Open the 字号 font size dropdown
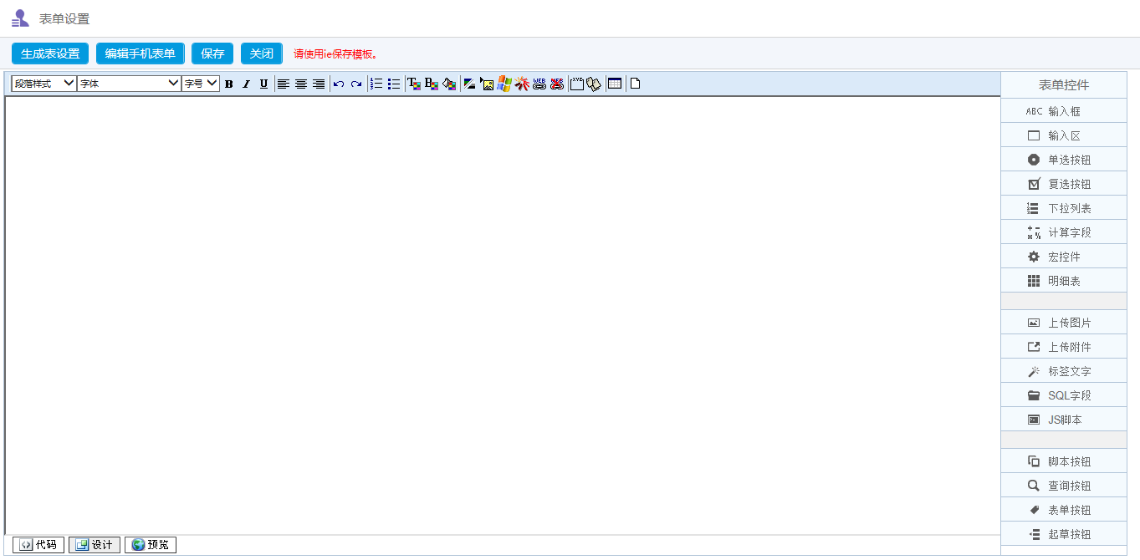The width and height of the screenshot is (1140, 560). tap(201, 84)
